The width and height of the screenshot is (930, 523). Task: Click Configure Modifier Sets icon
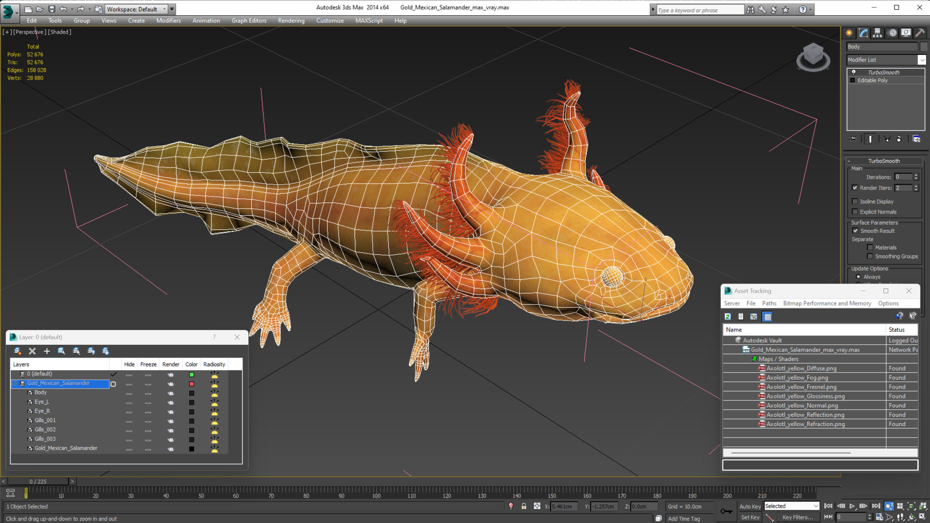pyautogui.click(x=917, y=139)
